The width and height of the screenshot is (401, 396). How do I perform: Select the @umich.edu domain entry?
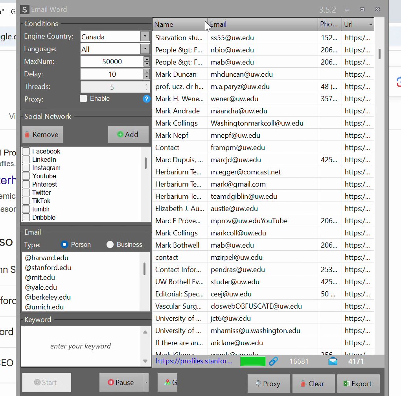point(44,307)
